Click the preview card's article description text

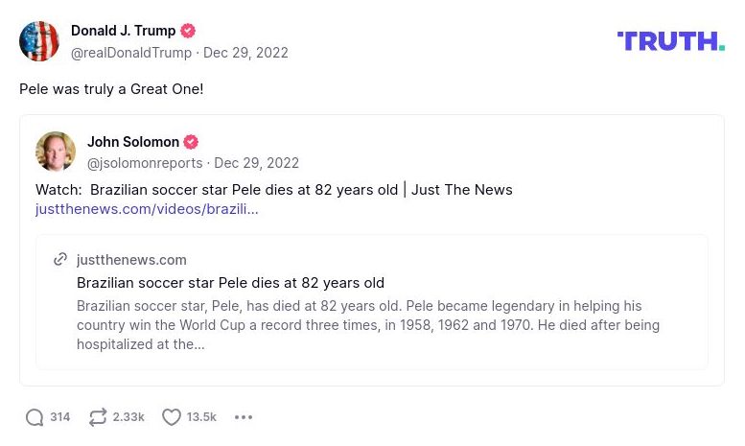(368, 325)
